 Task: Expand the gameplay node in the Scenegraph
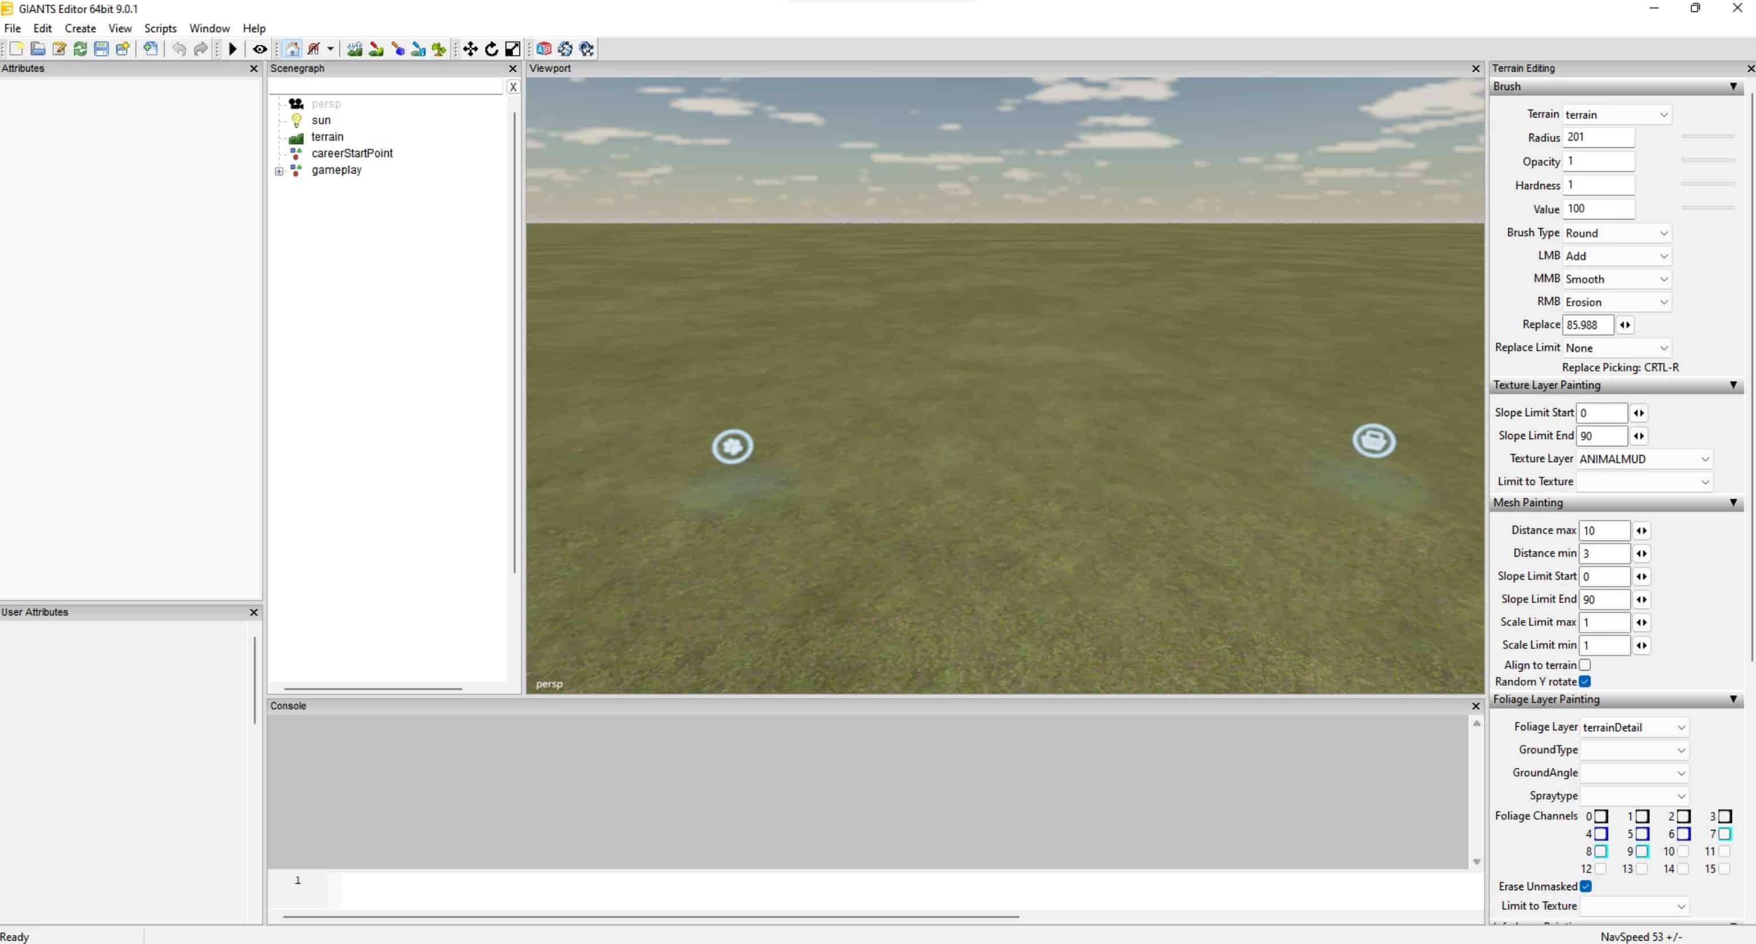(x=279, y=170)
